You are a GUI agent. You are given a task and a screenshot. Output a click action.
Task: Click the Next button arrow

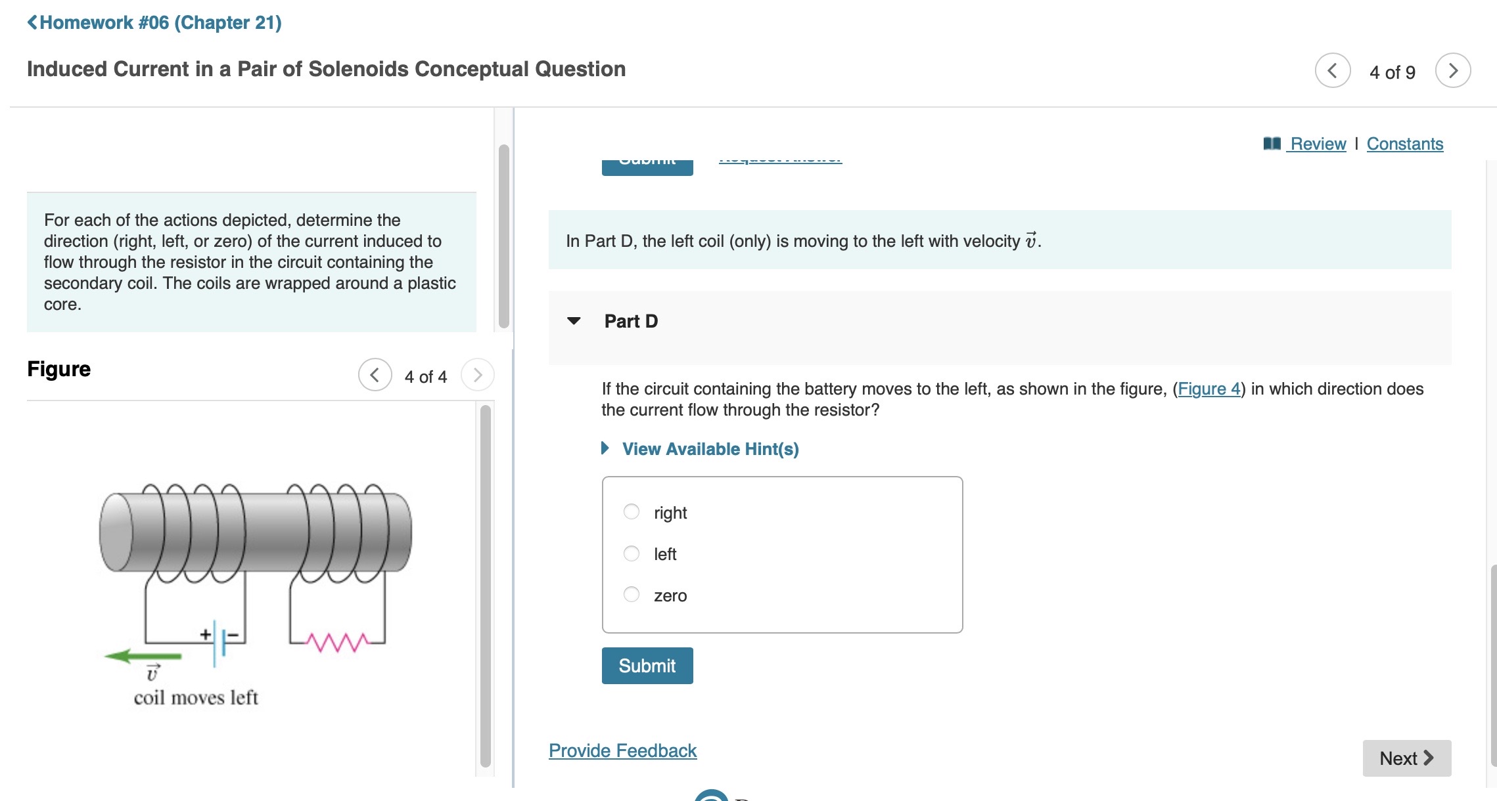1427,758
